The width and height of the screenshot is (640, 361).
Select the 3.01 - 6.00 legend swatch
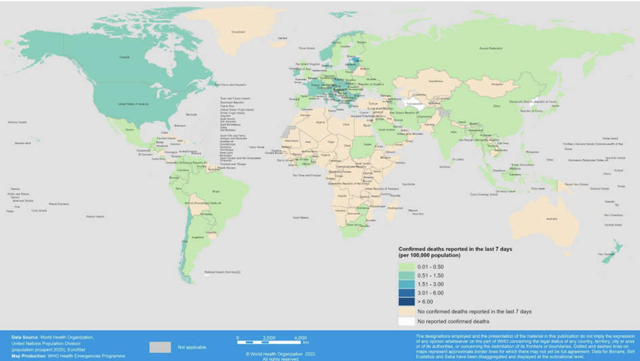(406, 293)
